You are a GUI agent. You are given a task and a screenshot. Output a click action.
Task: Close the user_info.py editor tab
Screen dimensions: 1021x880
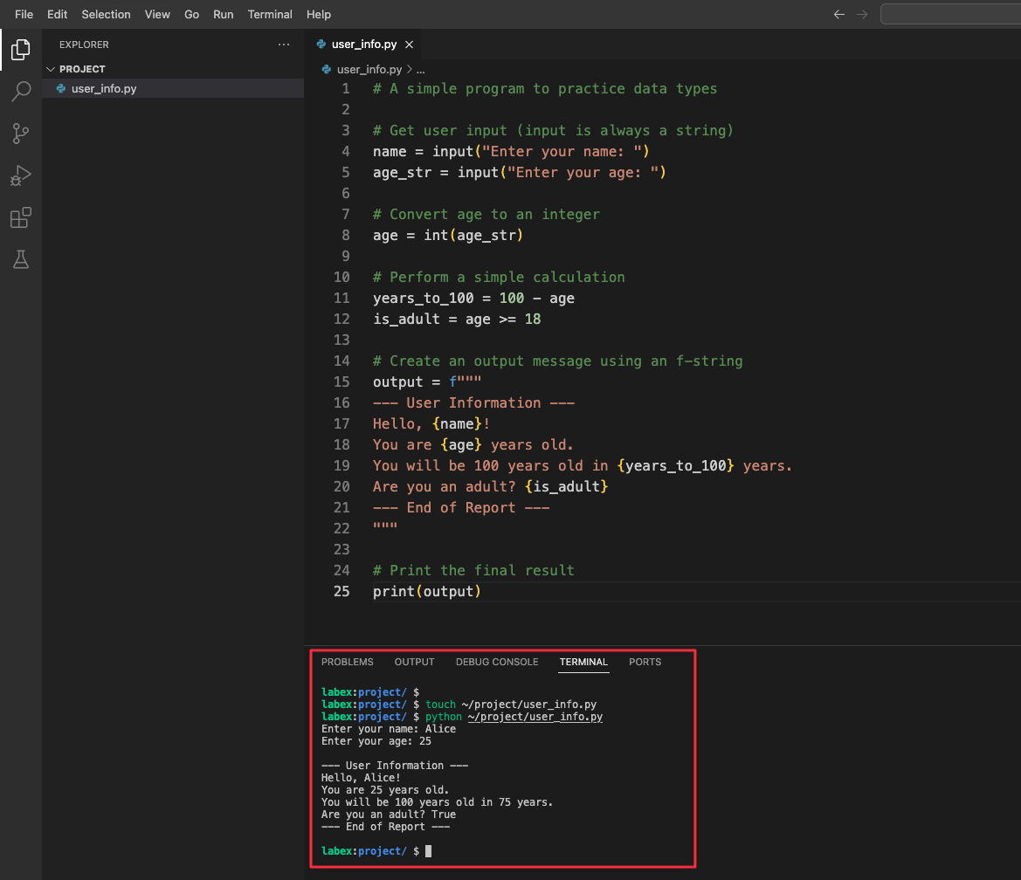[x=408, y=44]
